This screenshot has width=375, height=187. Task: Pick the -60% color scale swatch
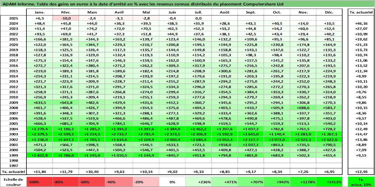[92, 182]
